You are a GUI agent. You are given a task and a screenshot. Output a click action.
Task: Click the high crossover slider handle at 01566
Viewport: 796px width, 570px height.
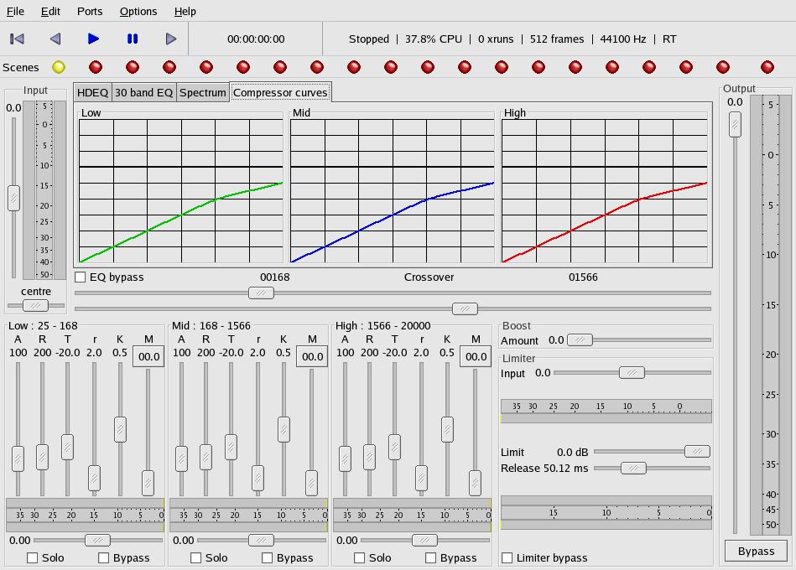465,308
